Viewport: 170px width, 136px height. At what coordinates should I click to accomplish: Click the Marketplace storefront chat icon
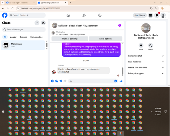[x=6, y=45]
